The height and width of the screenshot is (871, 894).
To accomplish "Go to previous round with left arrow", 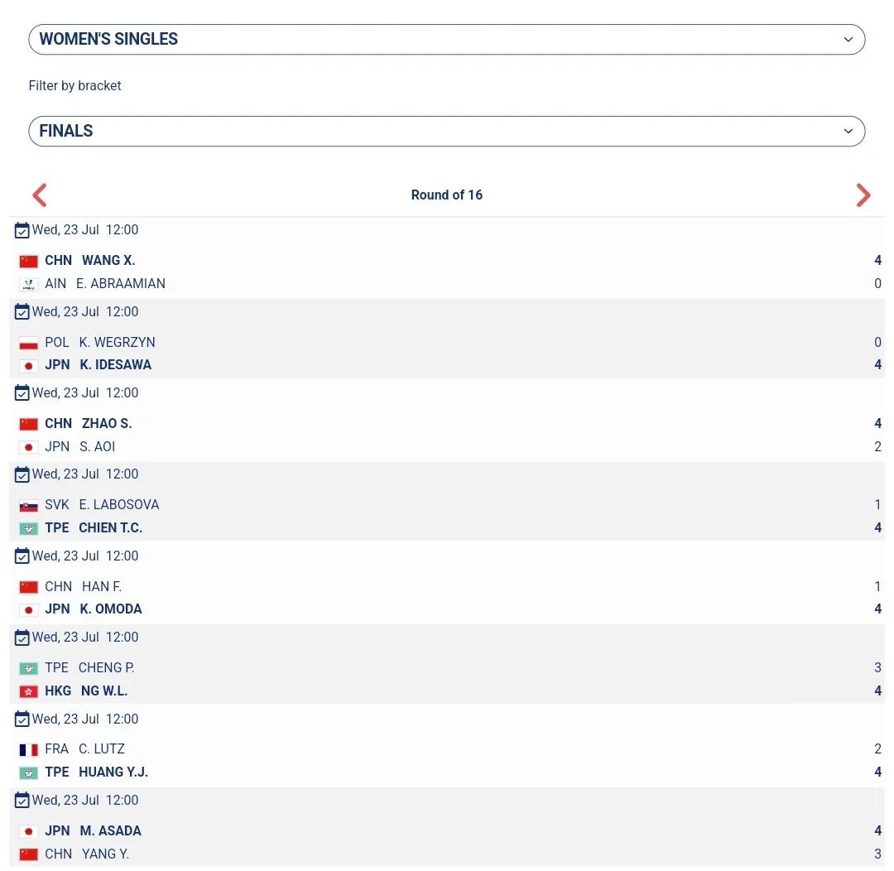I will tap(40, 195).
